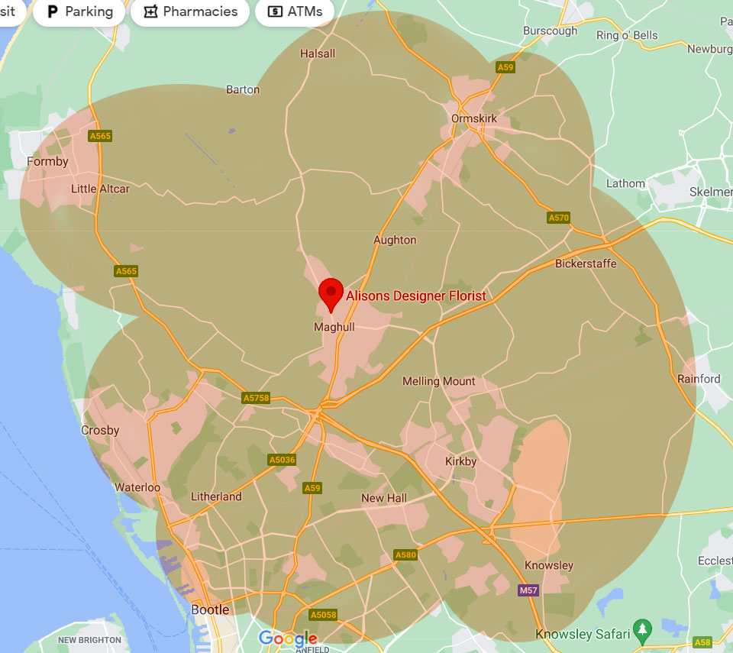This screenshot has height=653, width=733.
Task: Click the ATMs filter chip
Action: (x=295, y=11)
